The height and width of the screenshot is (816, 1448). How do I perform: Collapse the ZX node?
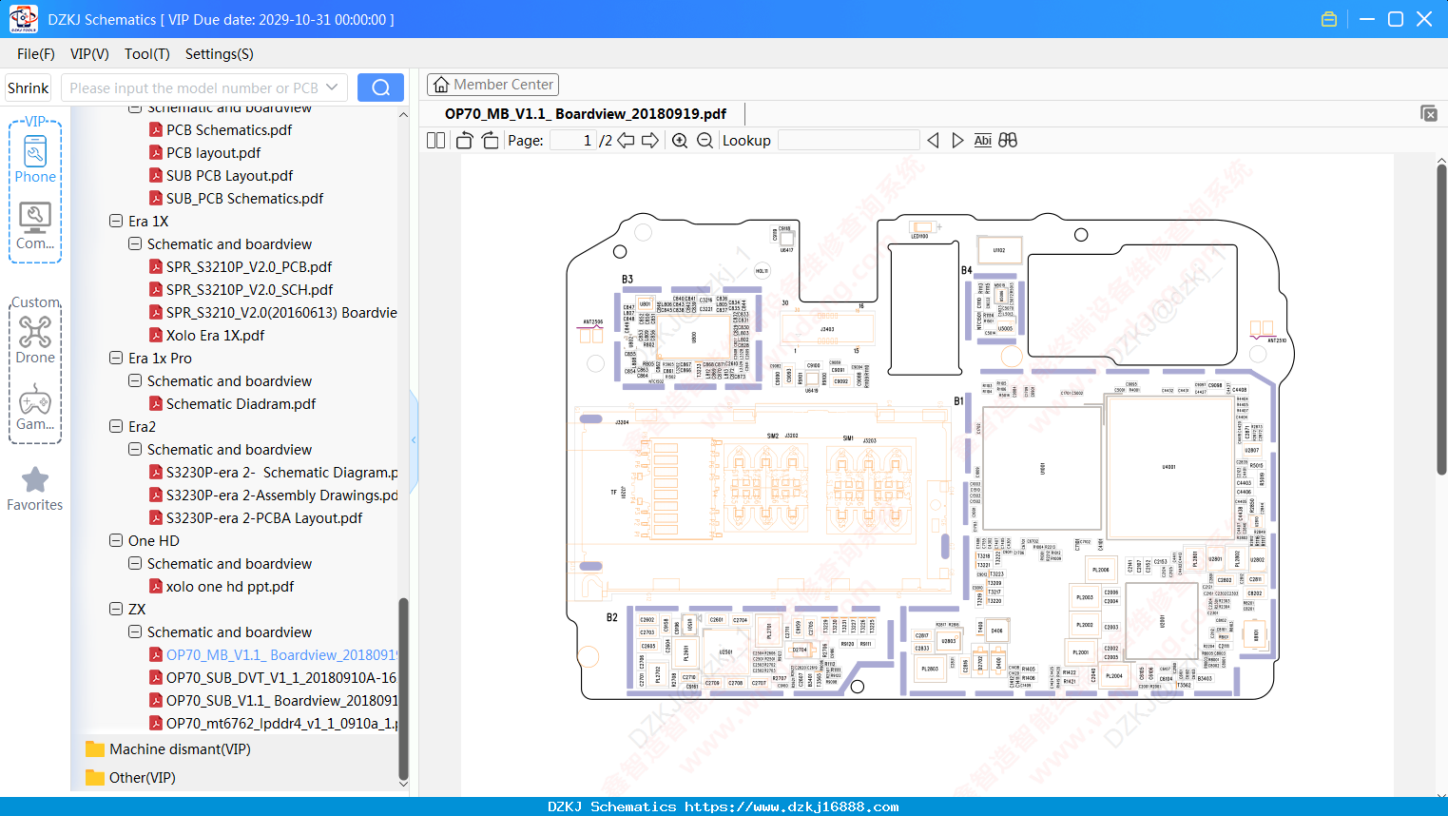click(116, 609)
